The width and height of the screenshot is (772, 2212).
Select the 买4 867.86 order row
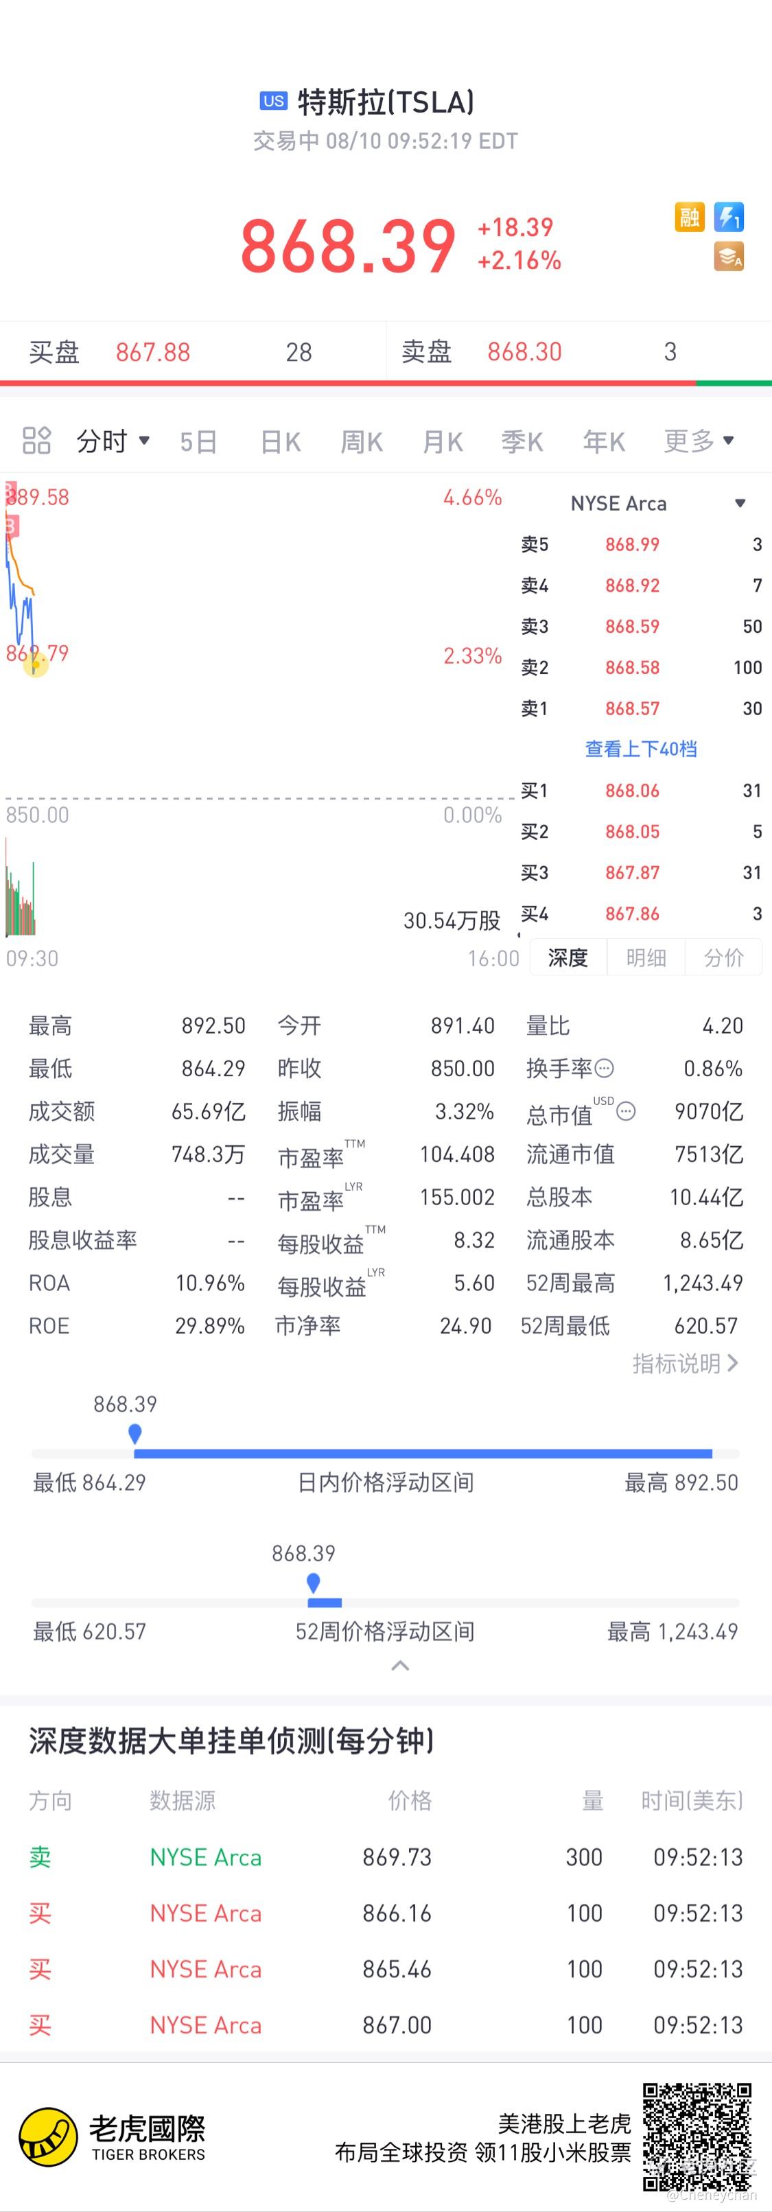[x=642, y=913]
